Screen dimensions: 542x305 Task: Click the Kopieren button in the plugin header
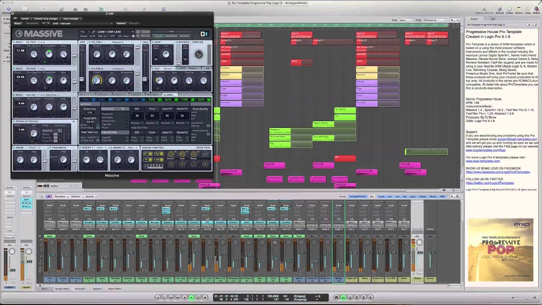[121, 23]
